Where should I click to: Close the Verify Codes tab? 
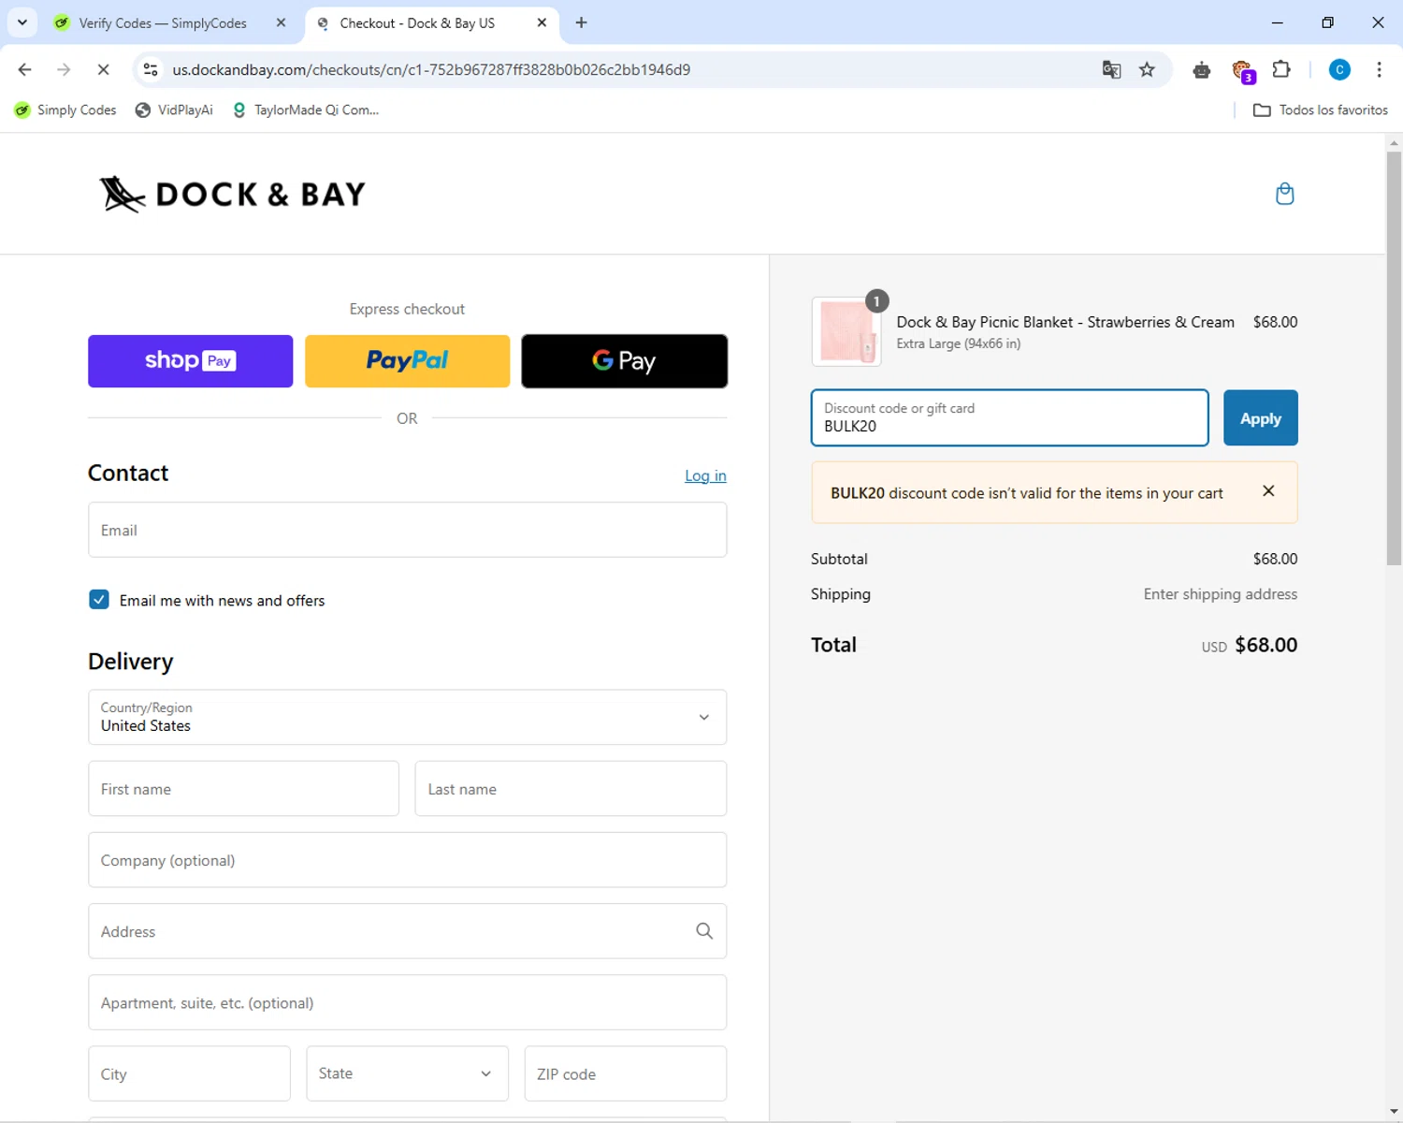(x=281, y=22)
